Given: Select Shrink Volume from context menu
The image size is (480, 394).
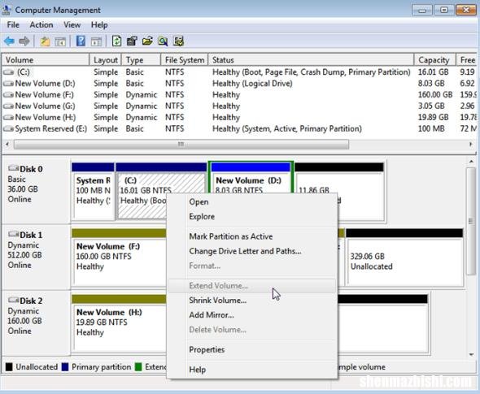Looking at the screenshot, I should (x=218, y=301).
